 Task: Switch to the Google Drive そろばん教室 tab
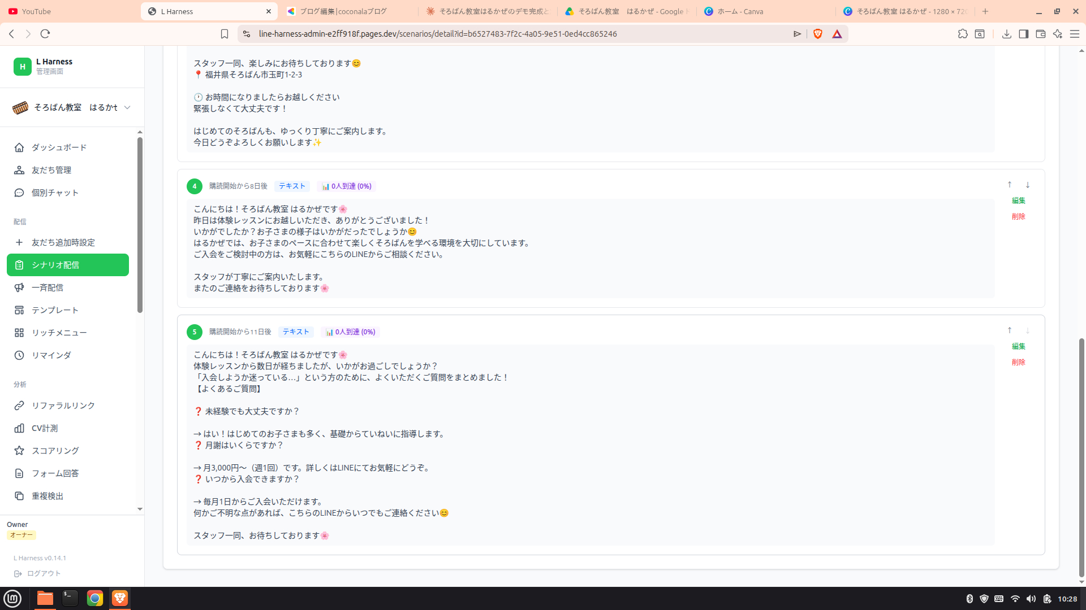coord(627,11)
